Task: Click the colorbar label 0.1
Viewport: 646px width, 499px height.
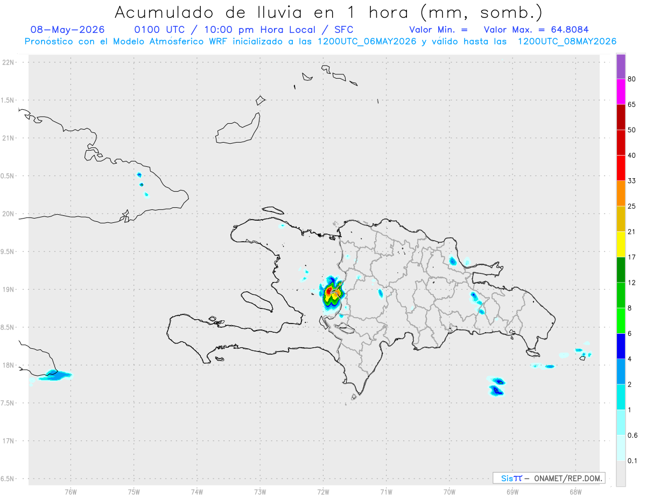Action: point(633,461)
